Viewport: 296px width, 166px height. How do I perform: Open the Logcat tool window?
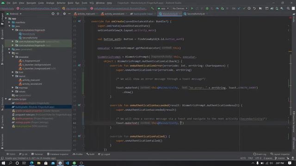pos(104,154)
